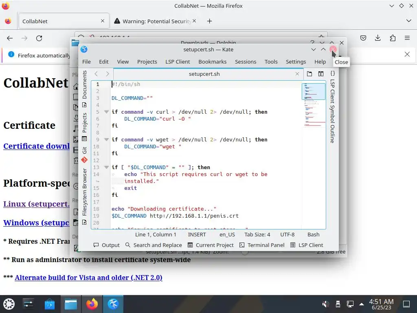This screenshot has width=417, height=313.
Task: Go to previous document with back arrow
Action: click(96, 74)
